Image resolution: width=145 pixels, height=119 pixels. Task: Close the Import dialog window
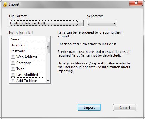pyautogui.click(x=136, y=3)
